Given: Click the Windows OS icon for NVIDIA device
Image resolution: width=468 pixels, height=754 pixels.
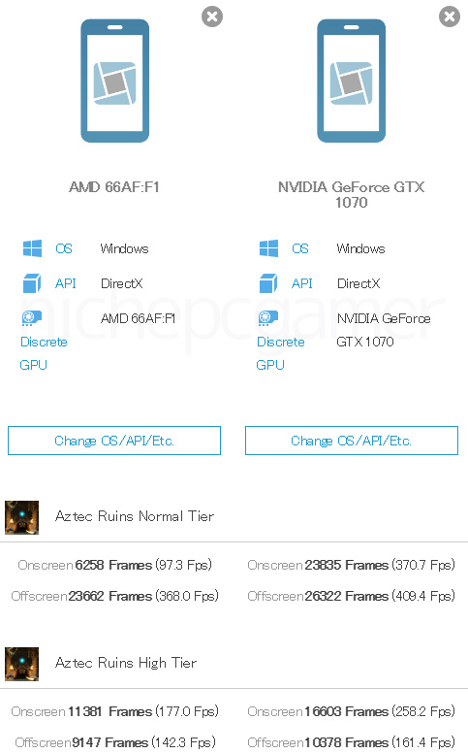Looking at the screenshot, I should click(x=268, y=248).
